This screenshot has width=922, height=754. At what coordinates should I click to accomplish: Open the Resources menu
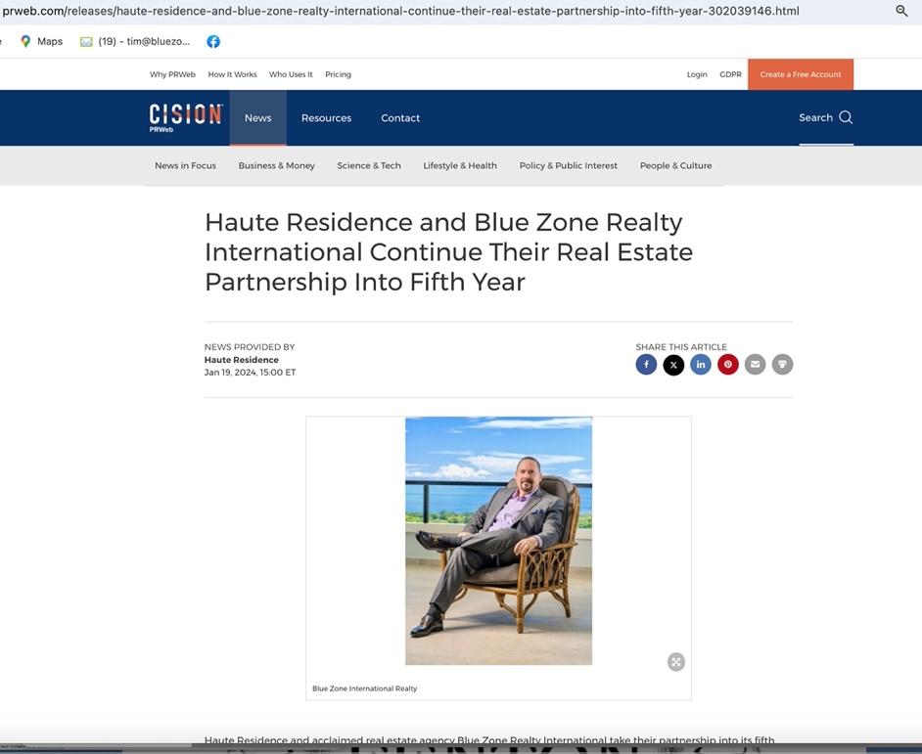pyautogui.click(x=326, y=117)
